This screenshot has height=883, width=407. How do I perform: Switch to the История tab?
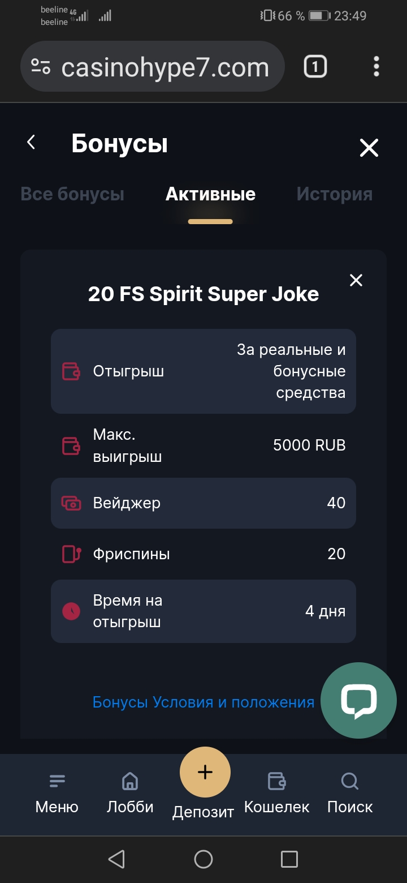pyautogui.click(x=334, y=194)
